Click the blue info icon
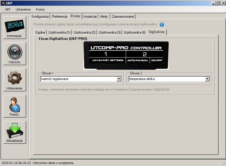This screenshot has width=226, height=166. click(162, 24)
